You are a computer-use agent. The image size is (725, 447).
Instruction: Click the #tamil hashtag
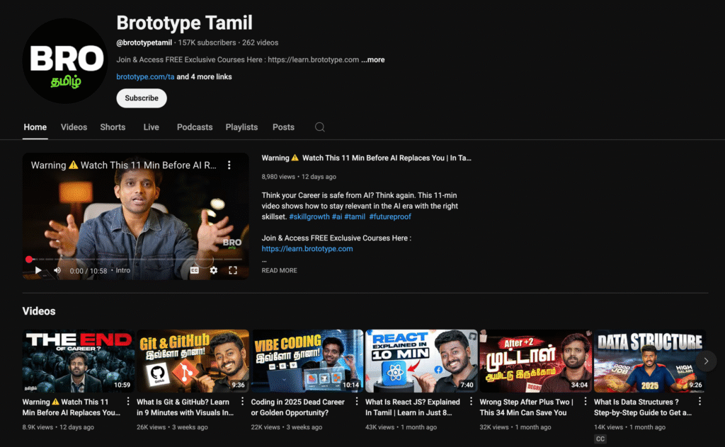click(355, 216)
